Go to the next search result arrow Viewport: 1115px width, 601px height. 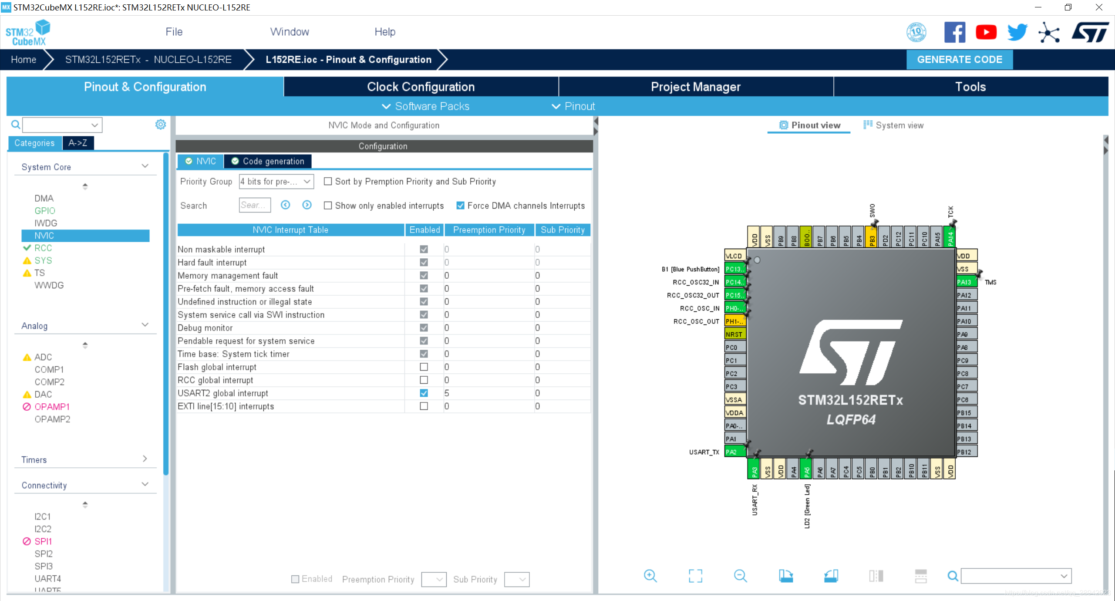point(307,205)
